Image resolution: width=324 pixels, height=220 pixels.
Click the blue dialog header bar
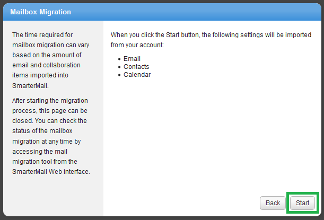tap(162, 12)
